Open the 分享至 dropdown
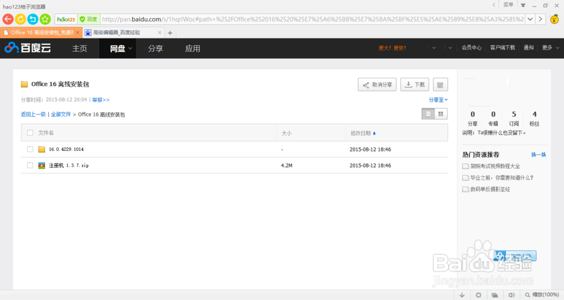Viewport: 564px width, 300px height. click(438, 100)
